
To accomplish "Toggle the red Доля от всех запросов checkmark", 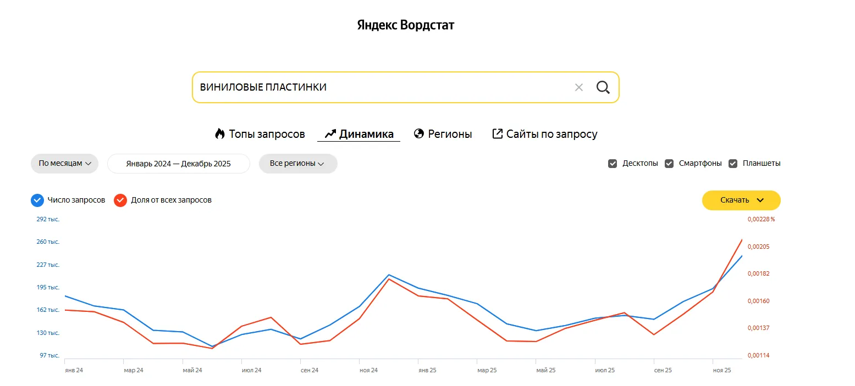I will tap(120, 200).
